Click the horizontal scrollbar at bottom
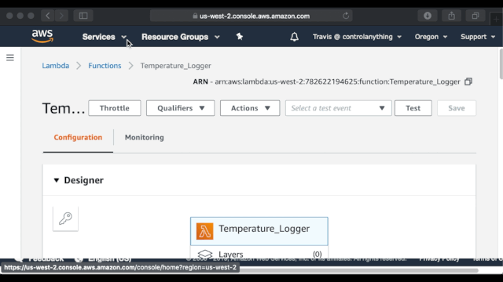 tap(358, 270)
